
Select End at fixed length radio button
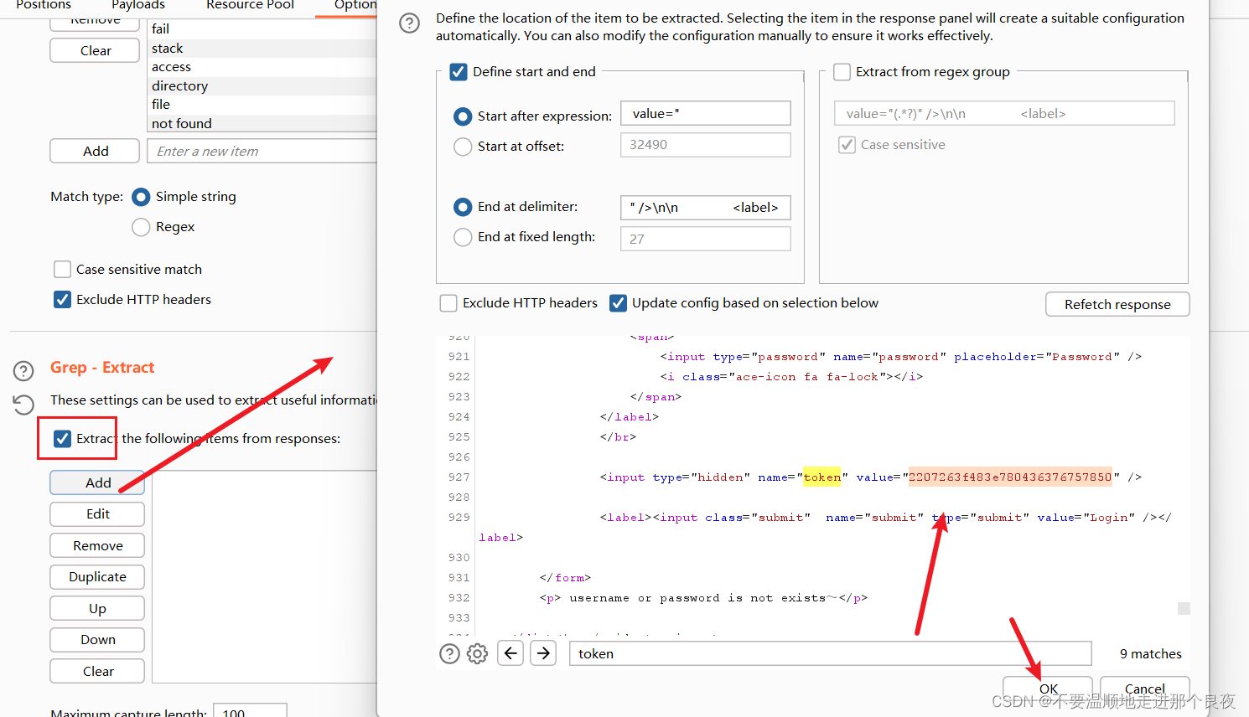(463, 237)
